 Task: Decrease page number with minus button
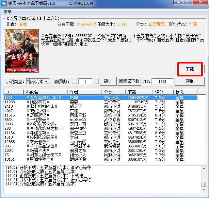tap(75, 82)
